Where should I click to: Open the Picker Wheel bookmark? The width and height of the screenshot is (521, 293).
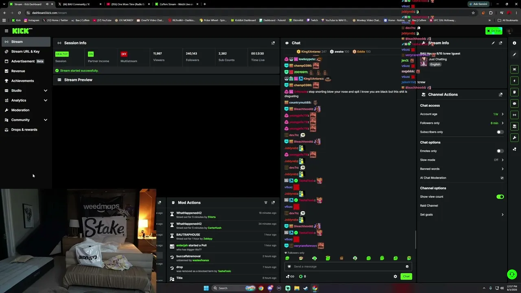click(x=213, y=20)
